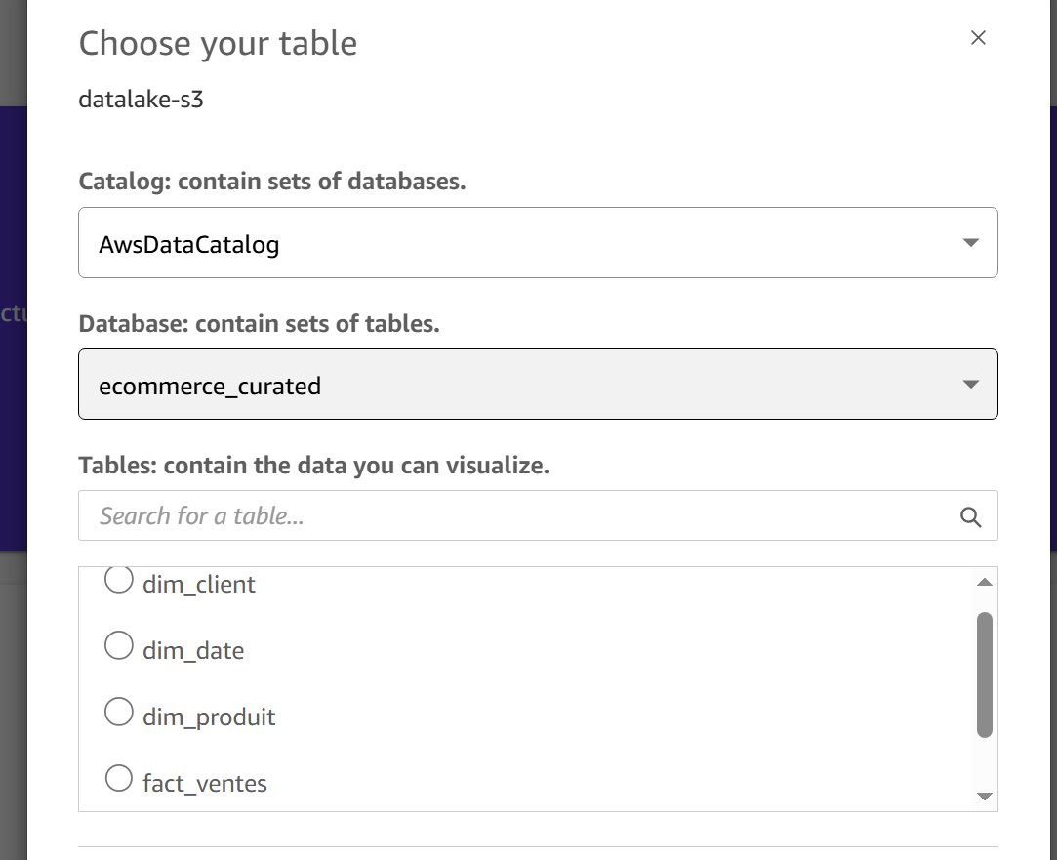Click the dim_date table label
The width and height of the screenshot is (1057, 860).
(193, 650)
